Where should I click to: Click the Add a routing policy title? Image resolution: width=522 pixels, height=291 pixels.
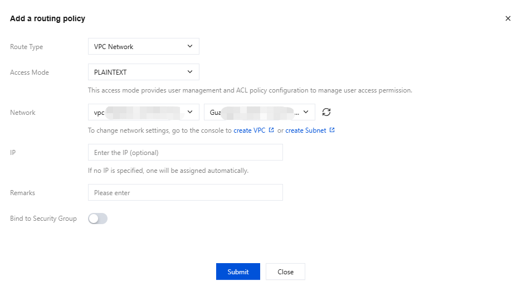point(47,18)
